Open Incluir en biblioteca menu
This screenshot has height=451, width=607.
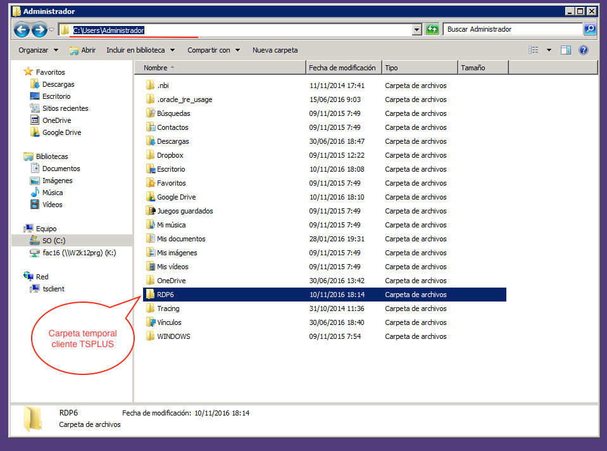[x=140, y=50]
